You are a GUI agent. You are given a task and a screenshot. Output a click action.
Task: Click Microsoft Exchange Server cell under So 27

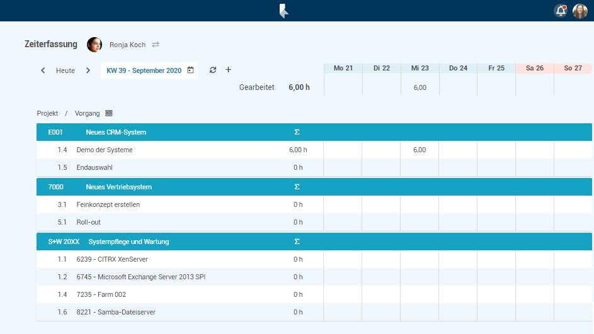573,277
